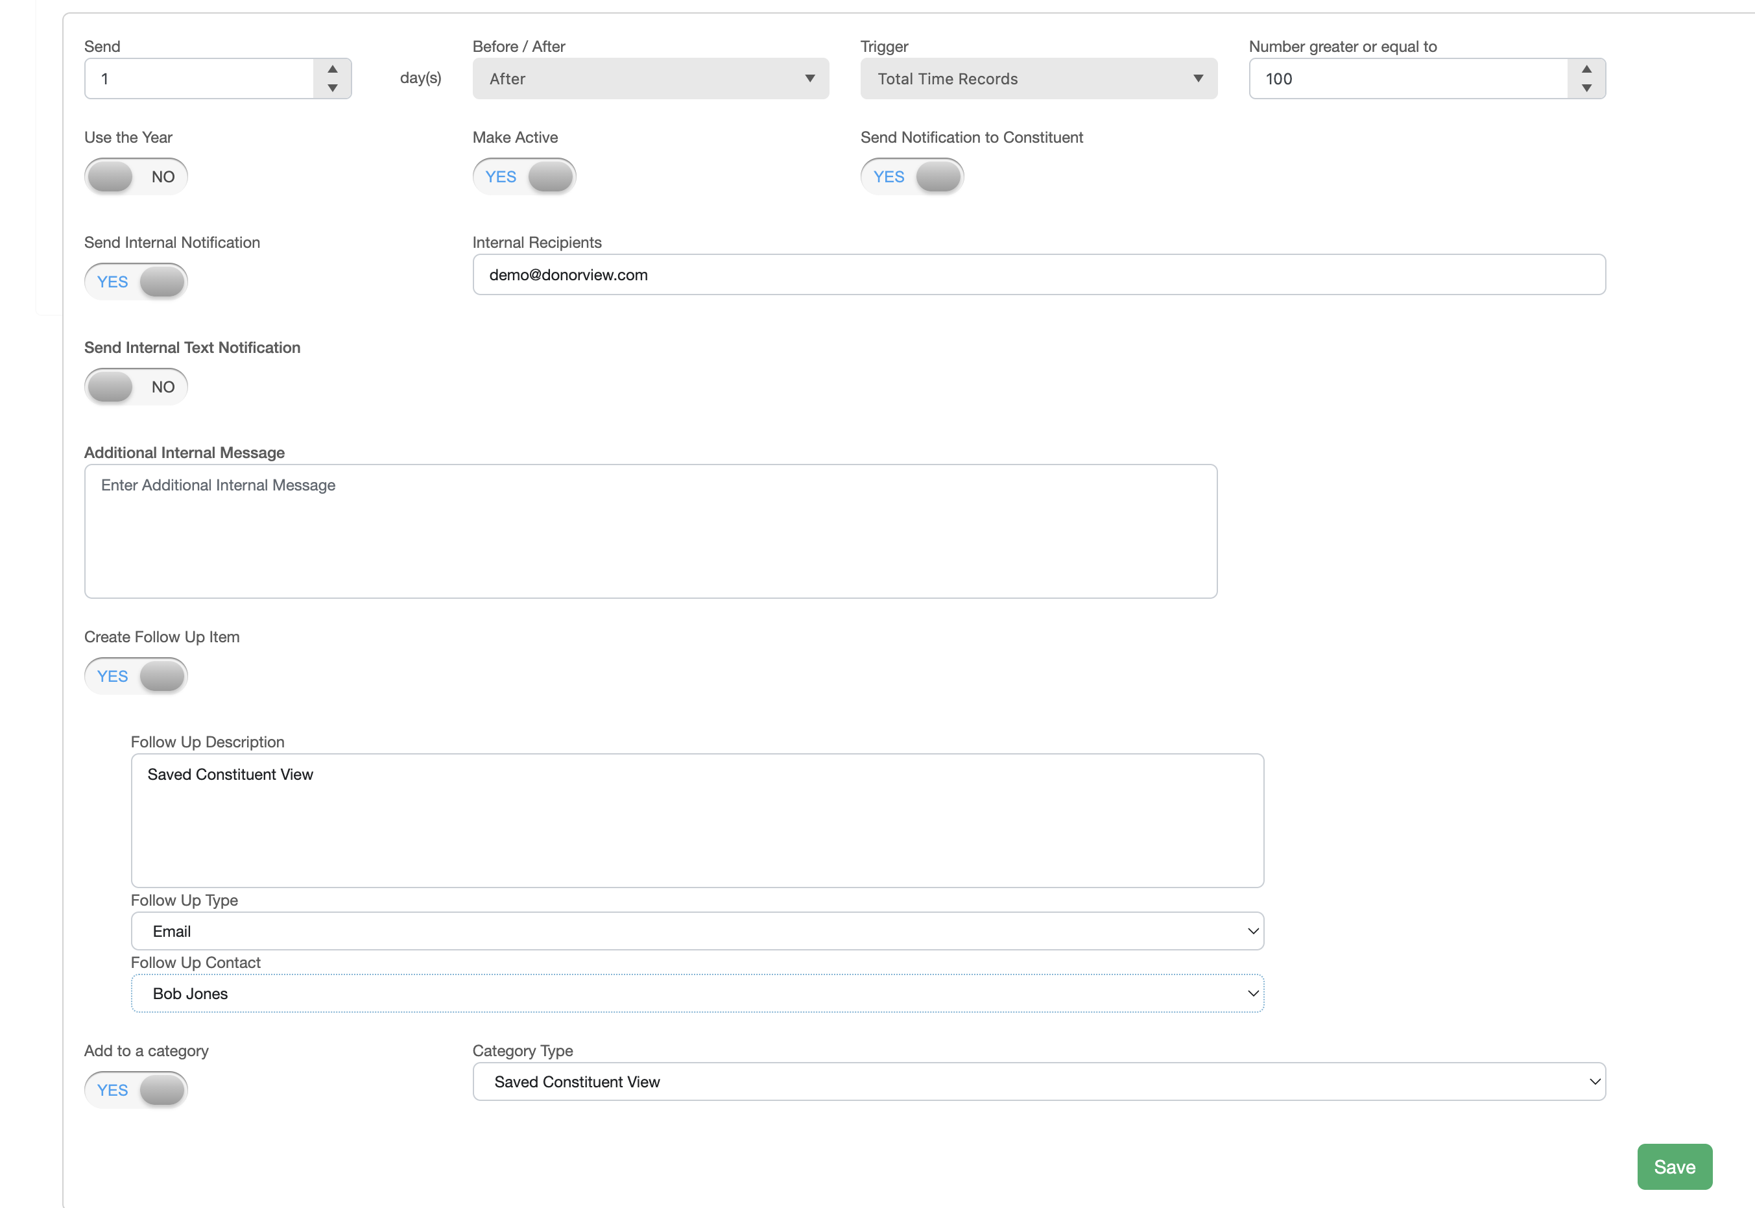The image size is (1755, 1208).
Task: Toggle the Create Follow Up Item switch
Action: click(x=136, y=676)
